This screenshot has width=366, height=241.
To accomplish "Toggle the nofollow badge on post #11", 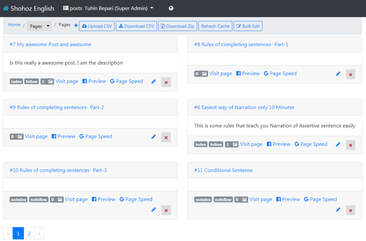I will click(x=223, y=199).
